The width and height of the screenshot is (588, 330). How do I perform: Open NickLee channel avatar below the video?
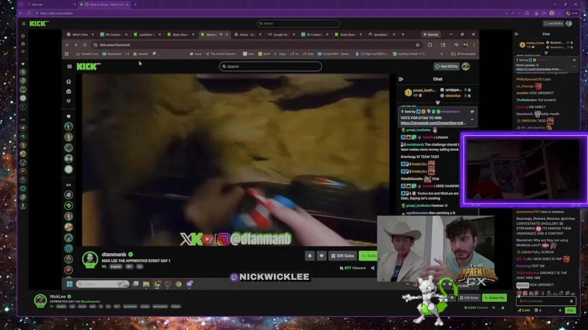(40, 301)
